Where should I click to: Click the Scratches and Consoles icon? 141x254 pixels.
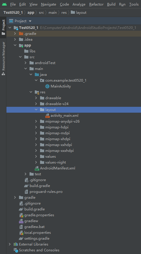[x=16, y=250]
